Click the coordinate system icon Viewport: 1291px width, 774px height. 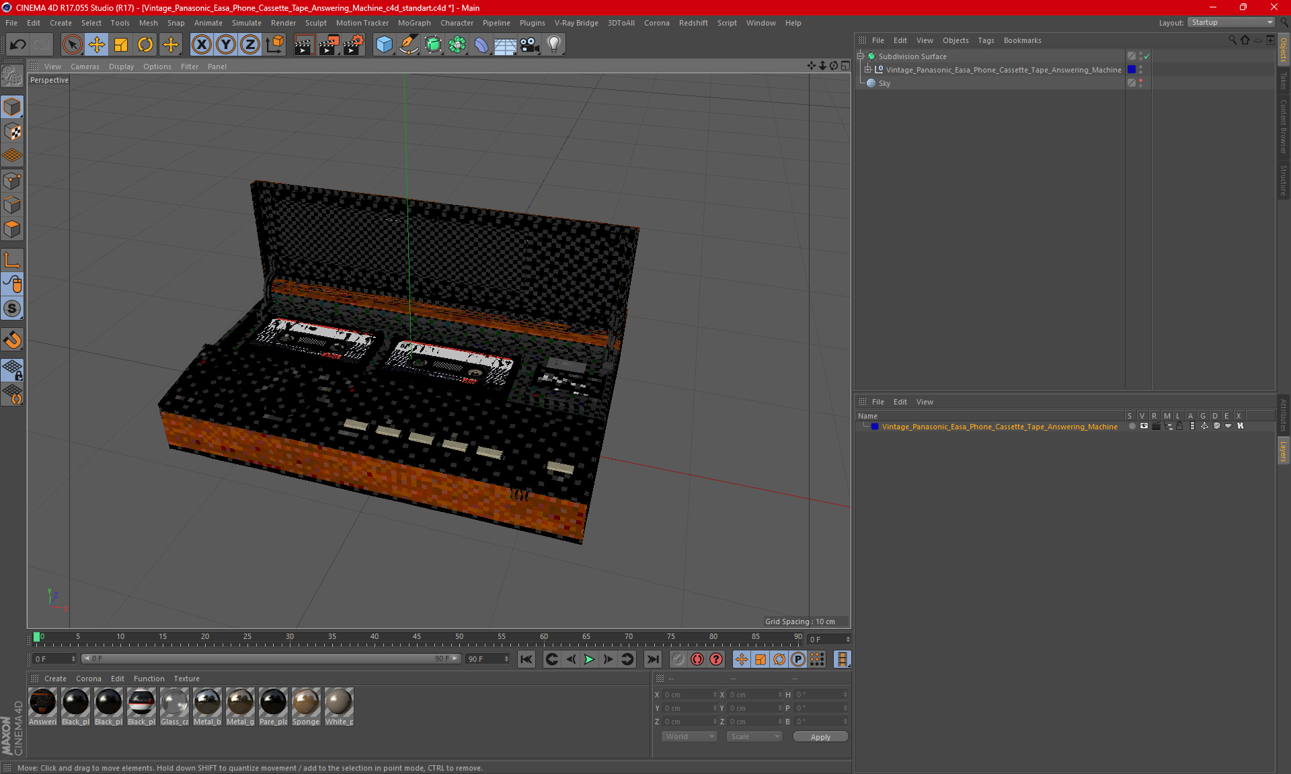pos(274,45)
